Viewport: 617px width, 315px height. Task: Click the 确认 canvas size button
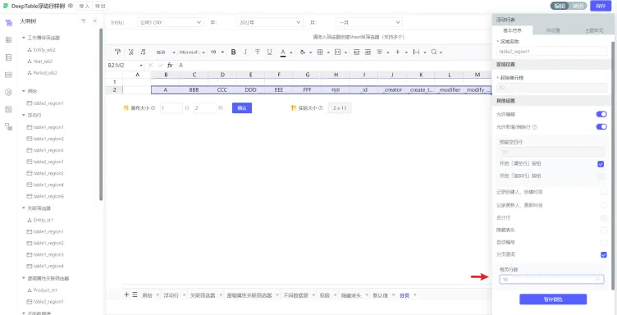[x=241, y=107]
